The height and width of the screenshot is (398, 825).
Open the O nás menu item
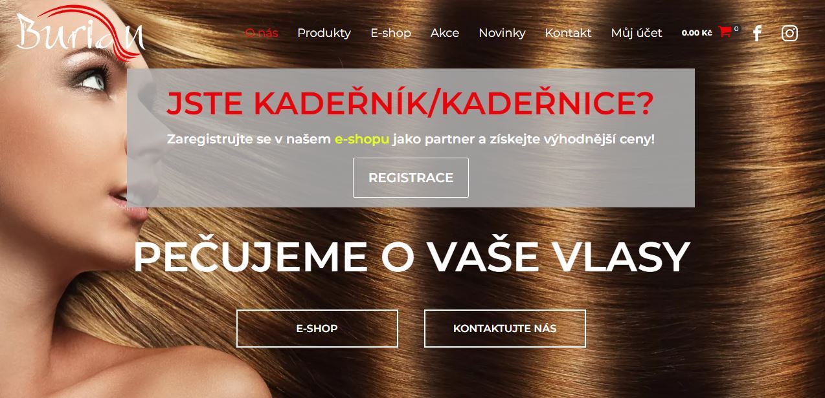point(262,33)
